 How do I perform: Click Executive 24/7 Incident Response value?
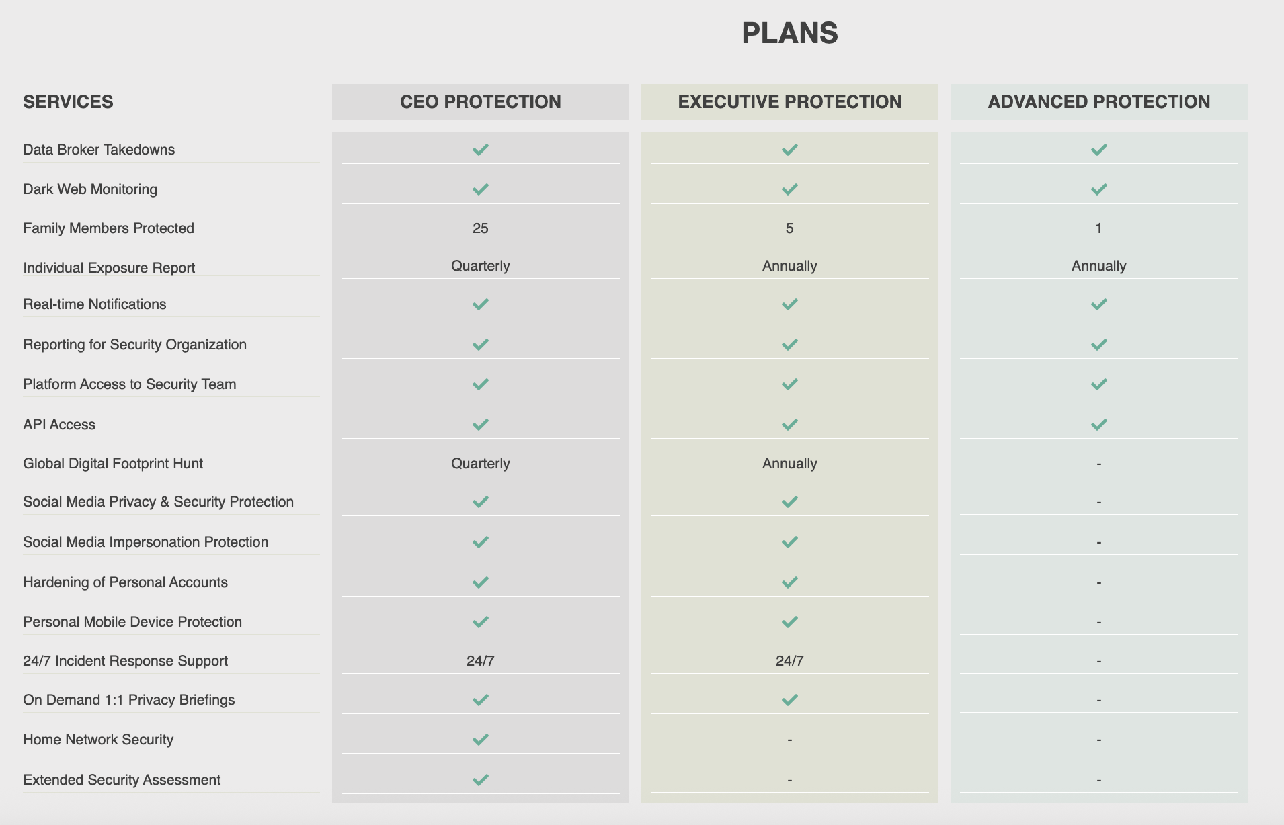coord(789,661)
